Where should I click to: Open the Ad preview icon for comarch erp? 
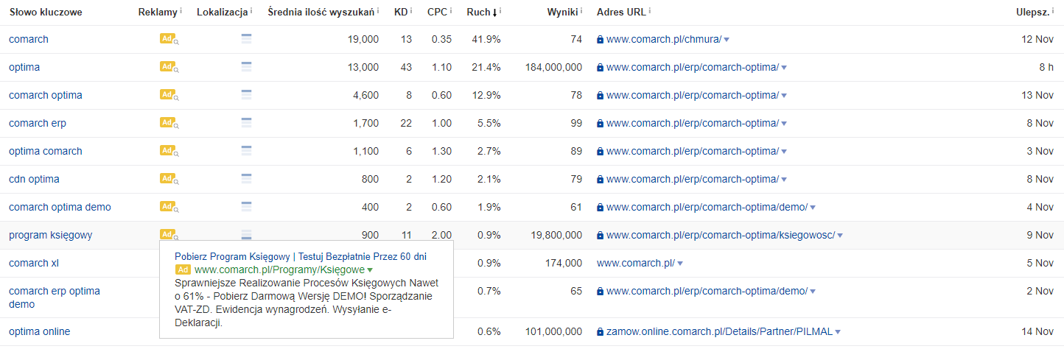(169, 123)
